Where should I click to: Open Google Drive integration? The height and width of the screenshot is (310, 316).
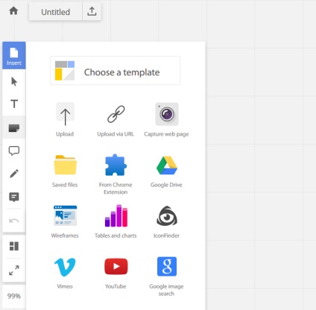pos(166,171)
